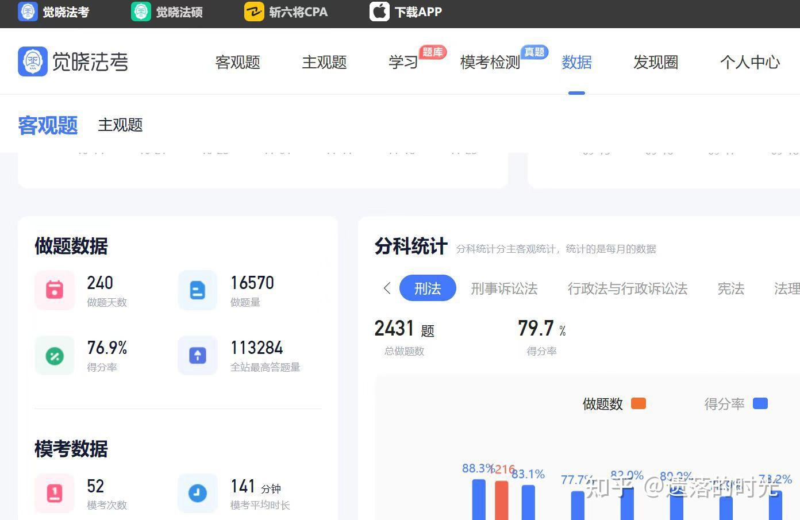
Task: Select the 宪法 subject tab
Action: (x=731, y=288)
